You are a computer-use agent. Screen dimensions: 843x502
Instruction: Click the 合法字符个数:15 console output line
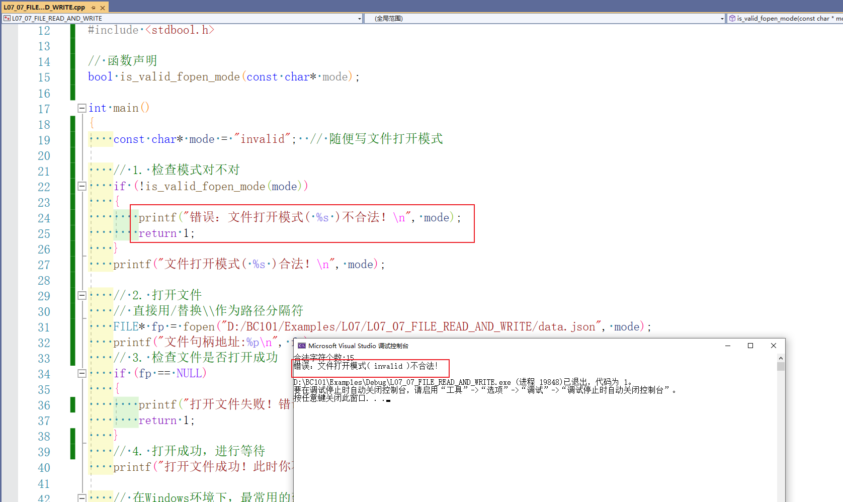[x=324, y=357]
